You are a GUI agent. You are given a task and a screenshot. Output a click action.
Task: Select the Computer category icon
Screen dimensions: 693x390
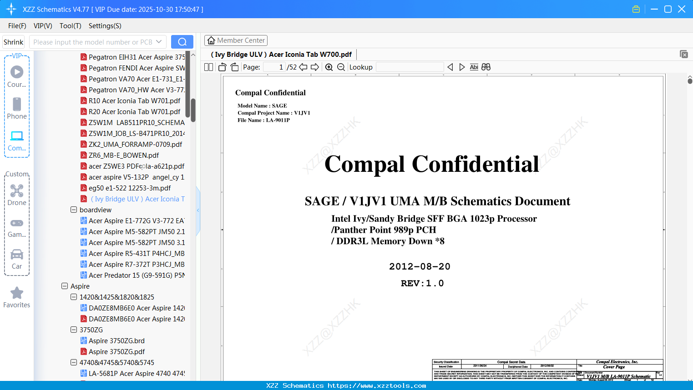click(17, 140)
